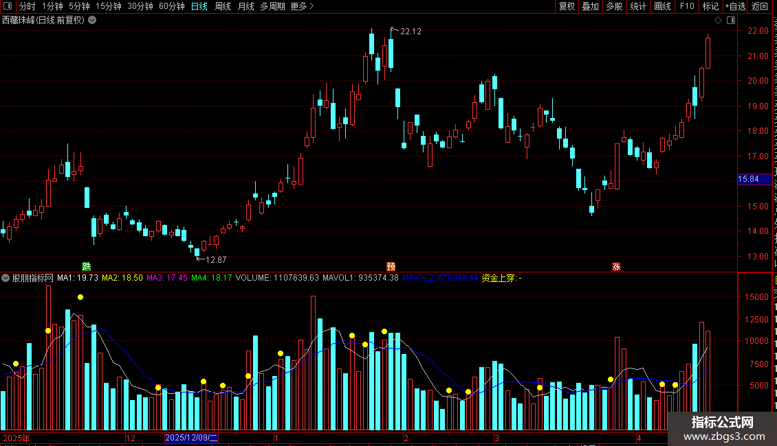
Task: Open the 复权 adjustment menu
Action: (567, 6)
